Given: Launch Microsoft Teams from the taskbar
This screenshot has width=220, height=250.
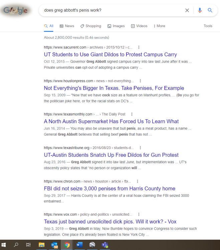Looking at the screenshot, I should (x=104, y=245).
